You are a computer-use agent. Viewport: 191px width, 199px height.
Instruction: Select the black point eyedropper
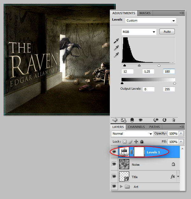pyautogui.click(x=116, y=41)
